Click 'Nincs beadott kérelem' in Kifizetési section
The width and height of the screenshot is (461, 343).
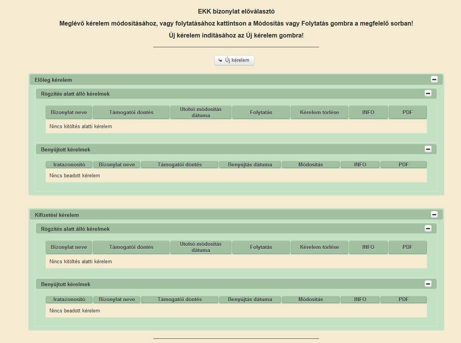click(x=75, y=311)
